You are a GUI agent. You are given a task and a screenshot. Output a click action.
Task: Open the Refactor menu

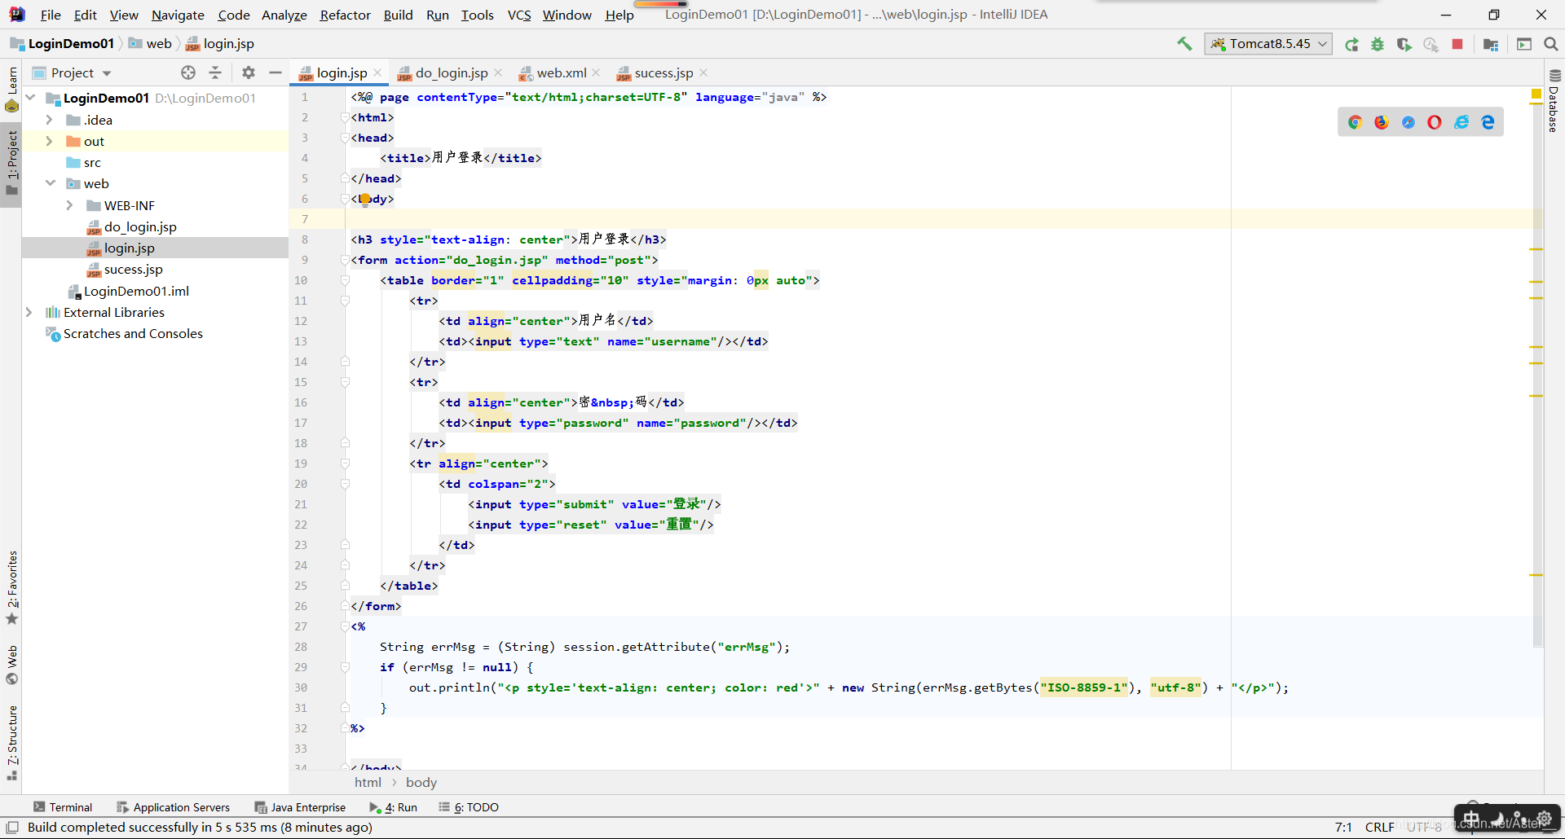345,15
